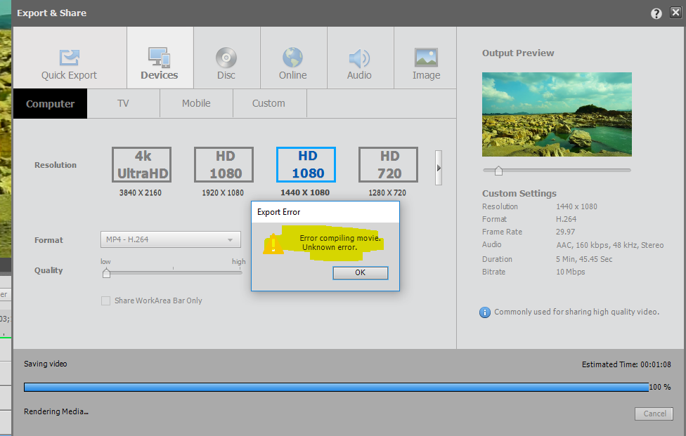Click the "29.97" frame rate value
The width and height of the screenshot is (686, 436).
tap(565, 232)
